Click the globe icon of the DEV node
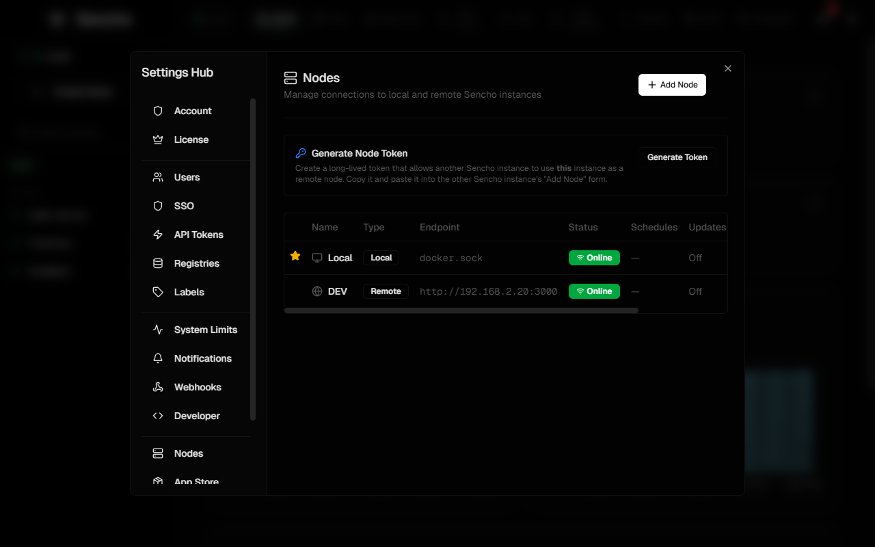Screen dimensions: 875x547 [317, 291]
